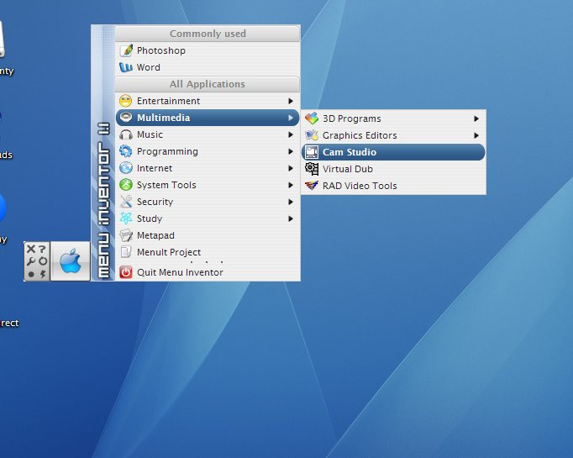
Task: Click the red power icon to quit Menu Inventor
Action: tap(126, 272)
